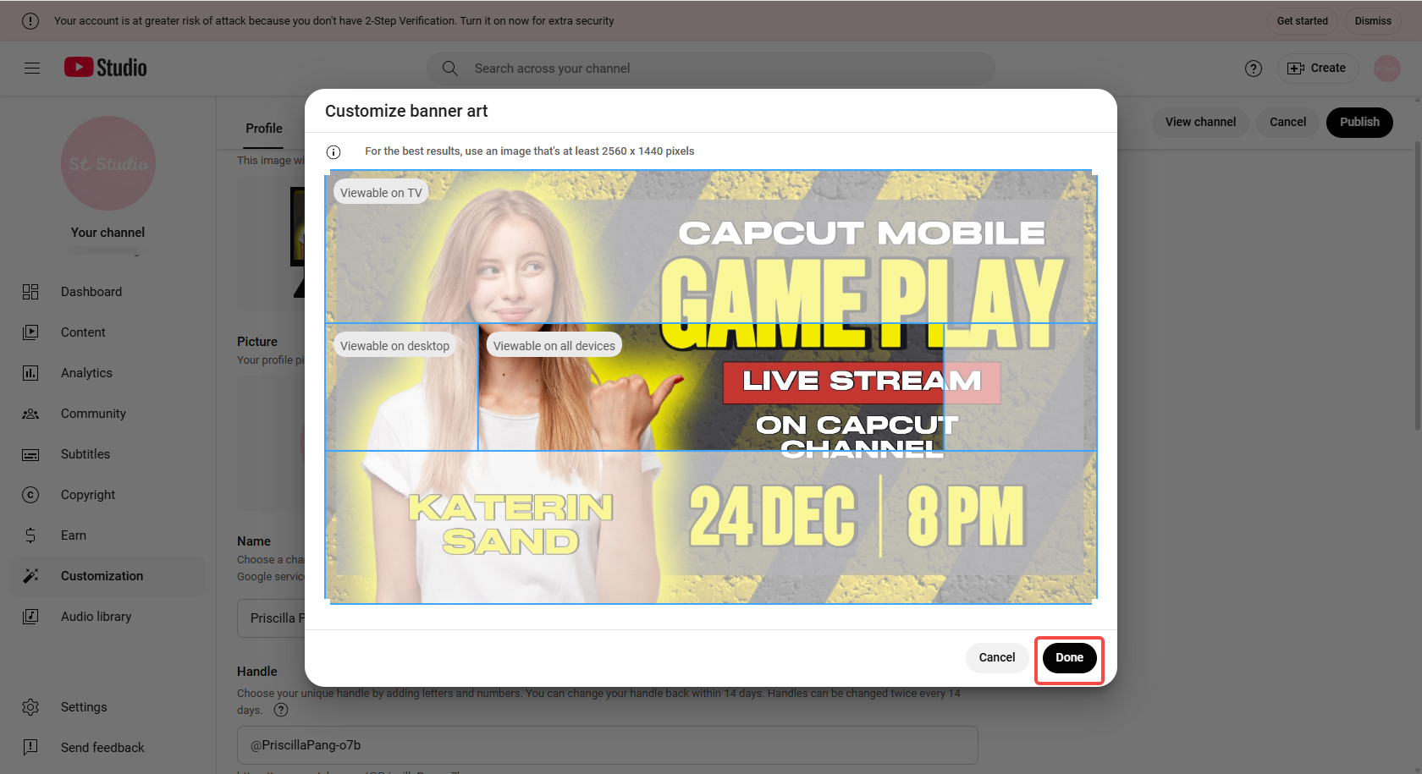Viewport: 1422px width, 774px height.
Task: Click the channel profile picture avatar
Action: click(108, 163)
